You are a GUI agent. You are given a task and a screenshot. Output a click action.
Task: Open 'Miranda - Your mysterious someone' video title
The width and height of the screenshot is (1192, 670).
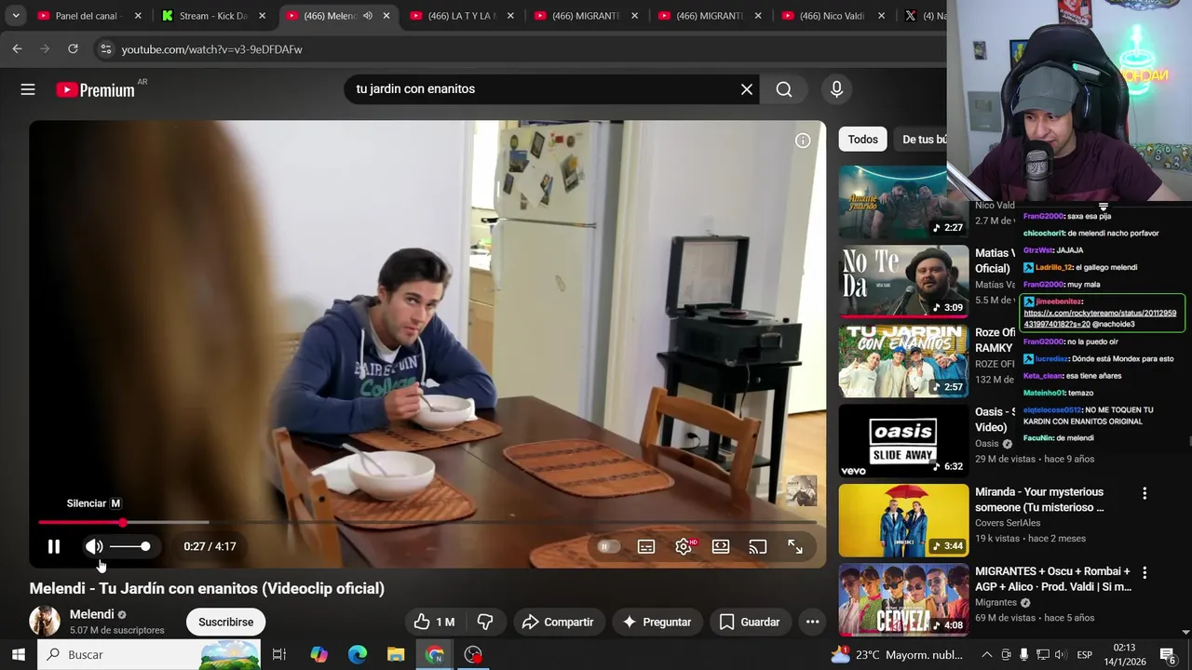click(1039, 500)
